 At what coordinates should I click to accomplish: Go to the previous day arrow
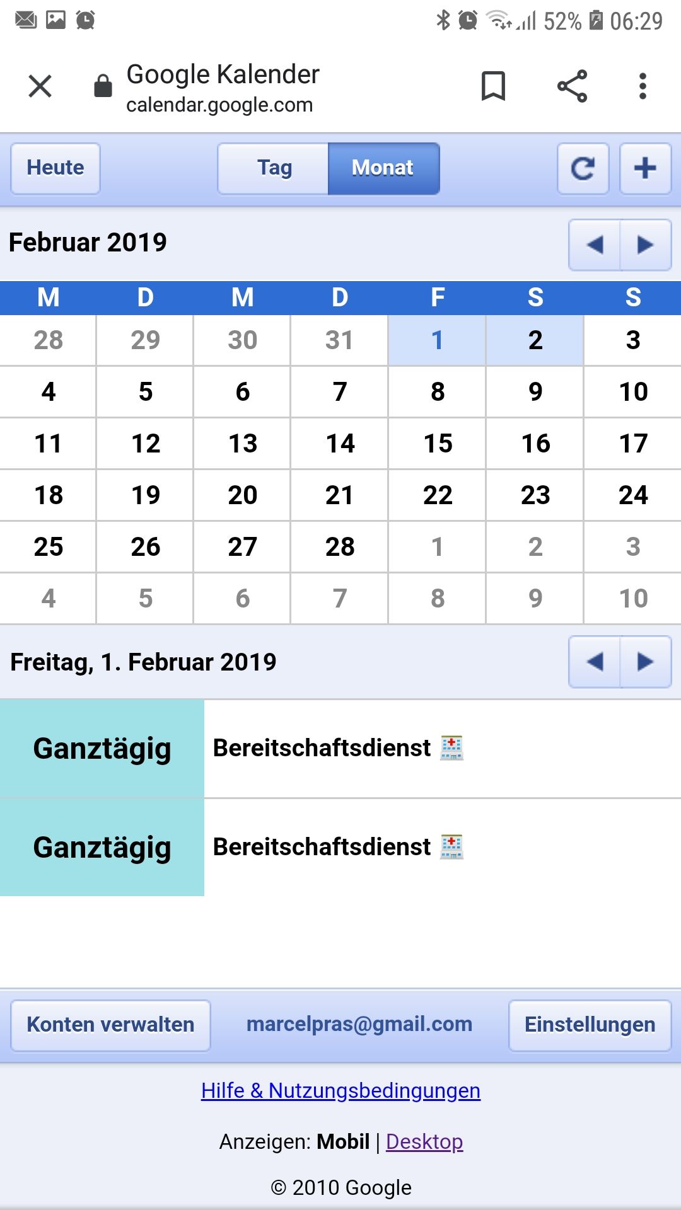click(595, 662)
